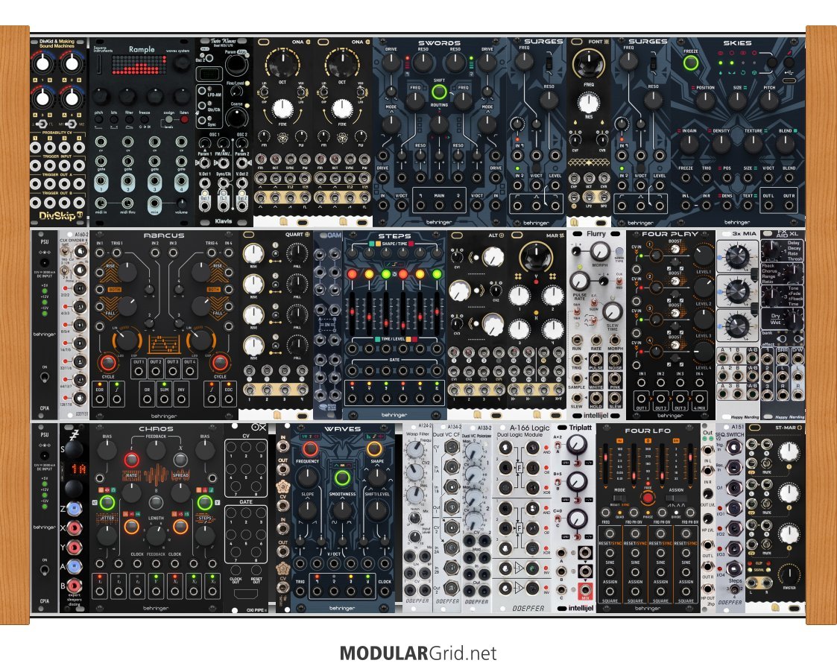
Task: Select the TRIG jack on Waves
Action: [x=300, y=591]
